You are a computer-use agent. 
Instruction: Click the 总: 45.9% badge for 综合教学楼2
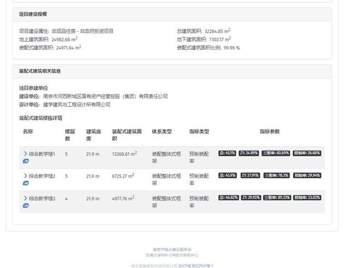[227, 175]
